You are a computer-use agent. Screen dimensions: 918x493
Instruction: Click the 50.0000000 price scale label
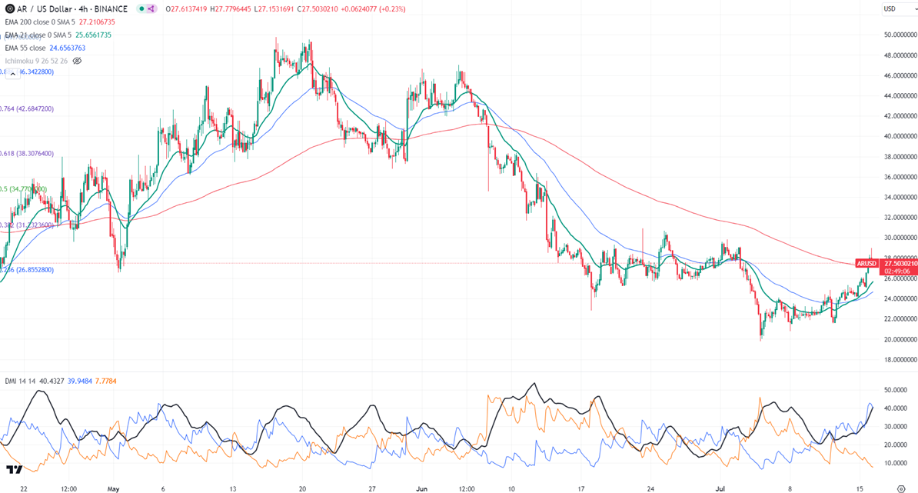pyautogui.click(x=900, y=35)
